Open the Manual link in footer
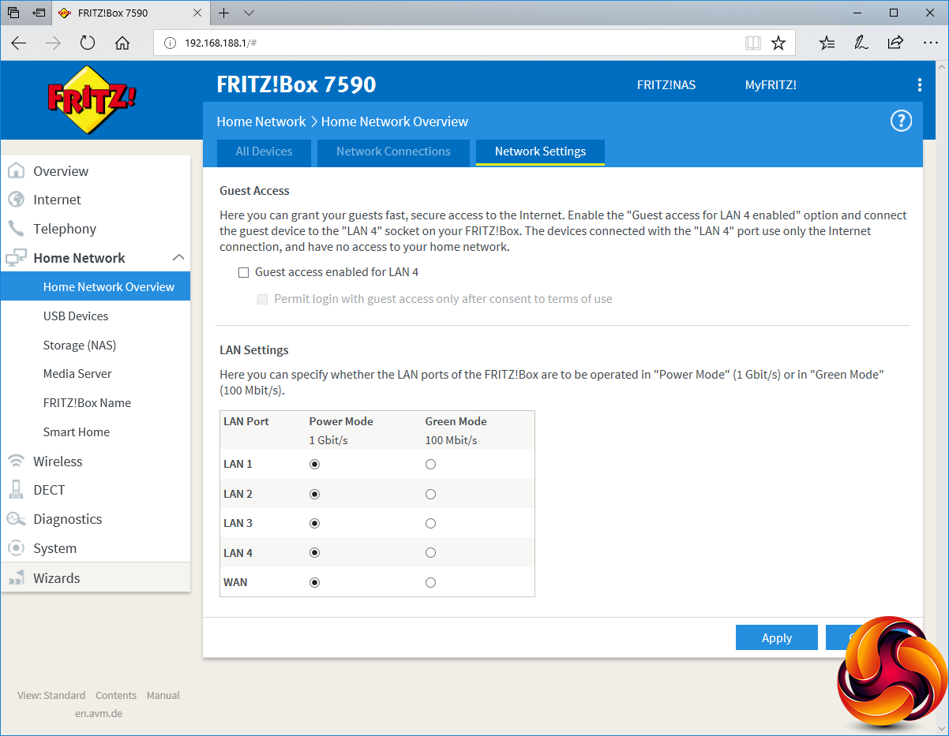 tap(163, 695)
